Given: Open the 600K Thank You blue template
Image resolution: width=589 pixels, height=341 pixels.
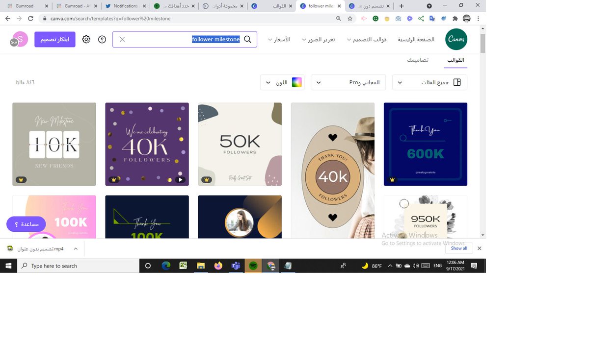Looking at the screenshot, I should [426, 144].
